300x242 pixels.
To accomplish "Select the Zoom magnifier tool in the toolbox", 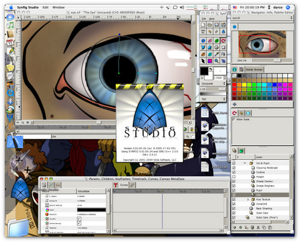I will pyautogui.click(x=217, y=61).
